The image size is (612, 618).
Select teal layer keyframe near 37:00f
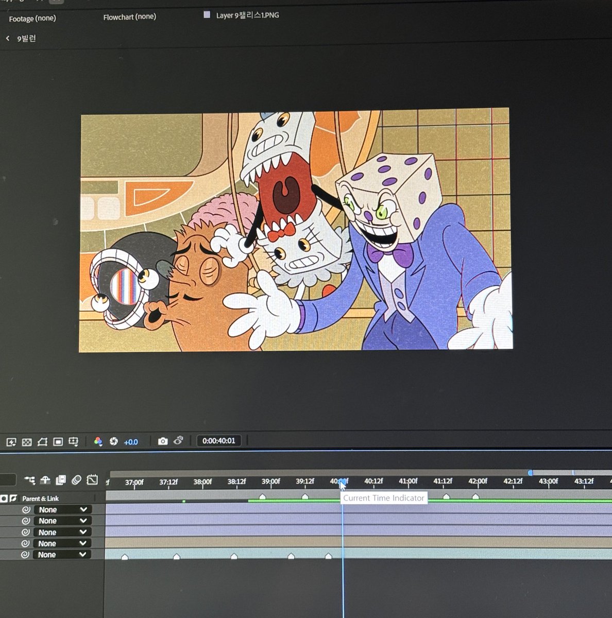[125, 557]
